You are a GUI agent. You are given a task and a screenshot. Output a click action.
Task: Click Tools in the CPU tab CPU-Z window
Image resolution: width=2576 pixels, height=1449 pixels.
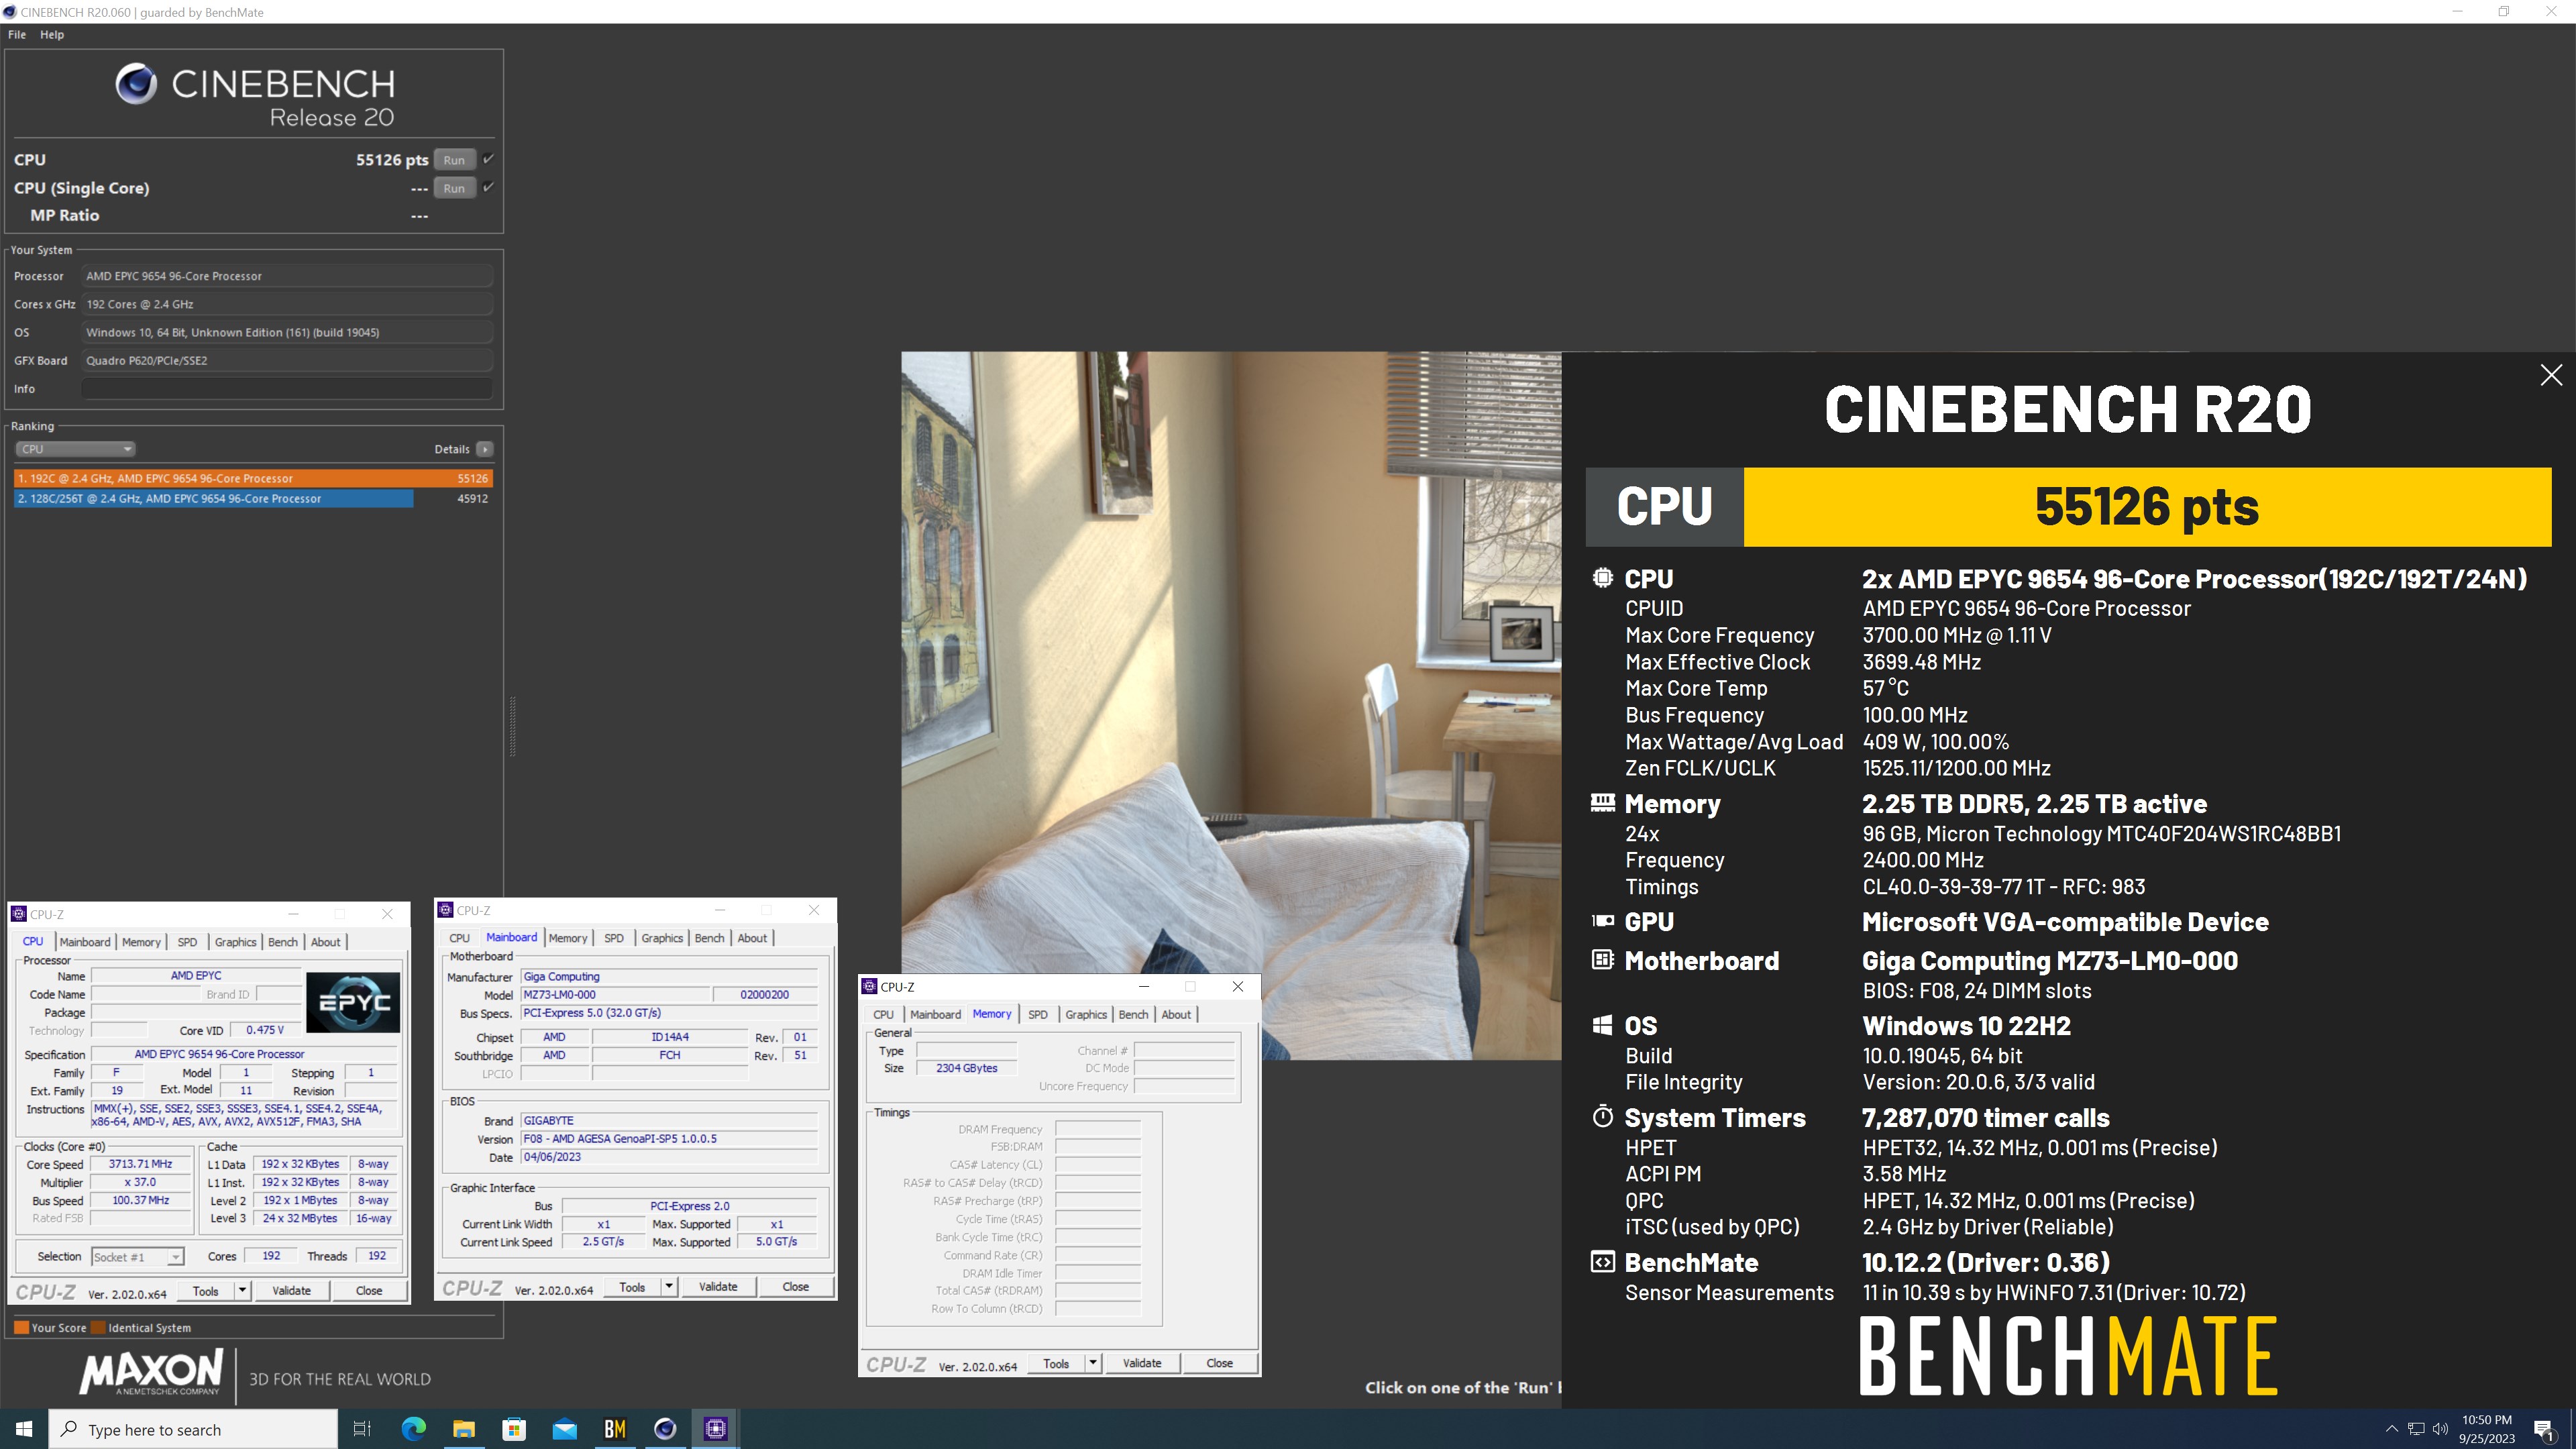click(206, 1291)
